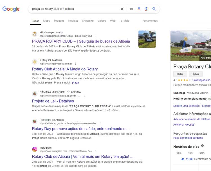Click the star rating in the panel
The height and width of the screenshot is (171, 211).
coord(184,80)
